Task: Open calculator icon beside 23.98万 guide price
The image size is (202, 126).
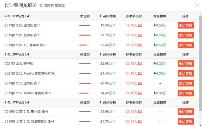Action: 114,112
